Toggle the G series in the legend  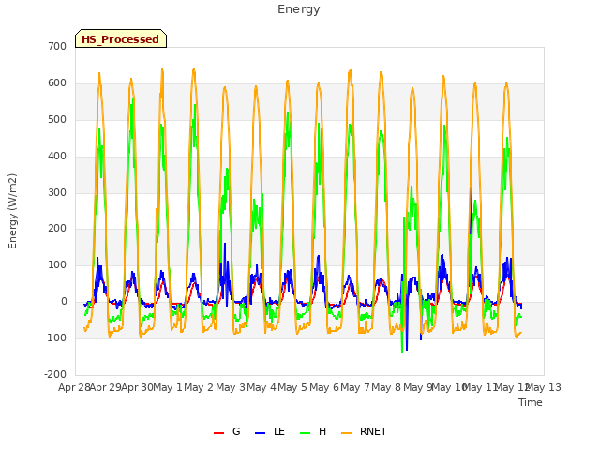click(227, 432)
